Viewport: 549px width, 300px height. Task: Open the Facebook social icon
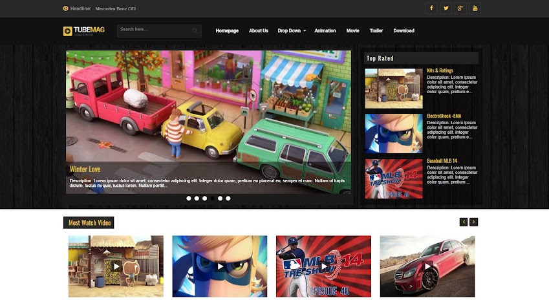[431, 8]
